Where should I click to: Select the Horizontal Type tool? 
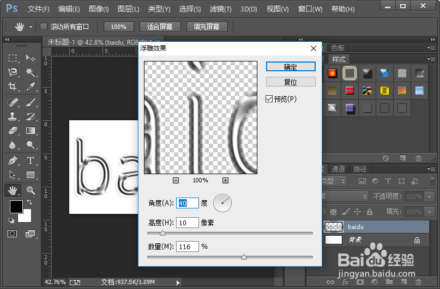31,161
